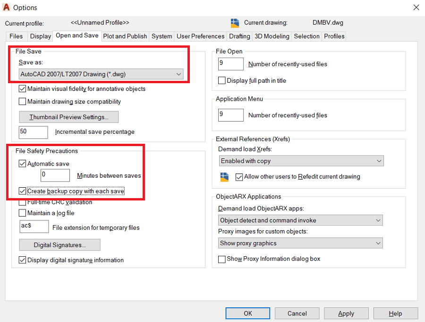The width and height of the screenshot is (425, 322).
Task: Open the Plot and Publish tab
Action: [125, 36]
